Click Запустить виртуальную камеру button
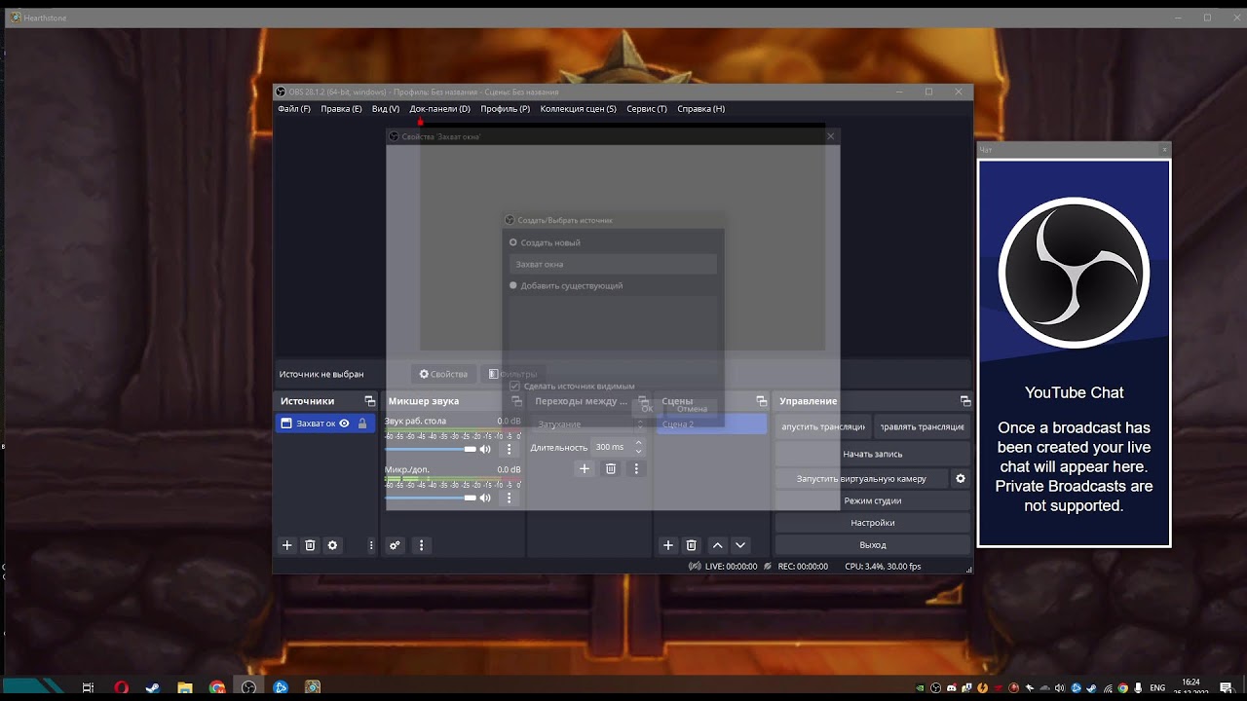The image size is (1247, 701). 861,478
